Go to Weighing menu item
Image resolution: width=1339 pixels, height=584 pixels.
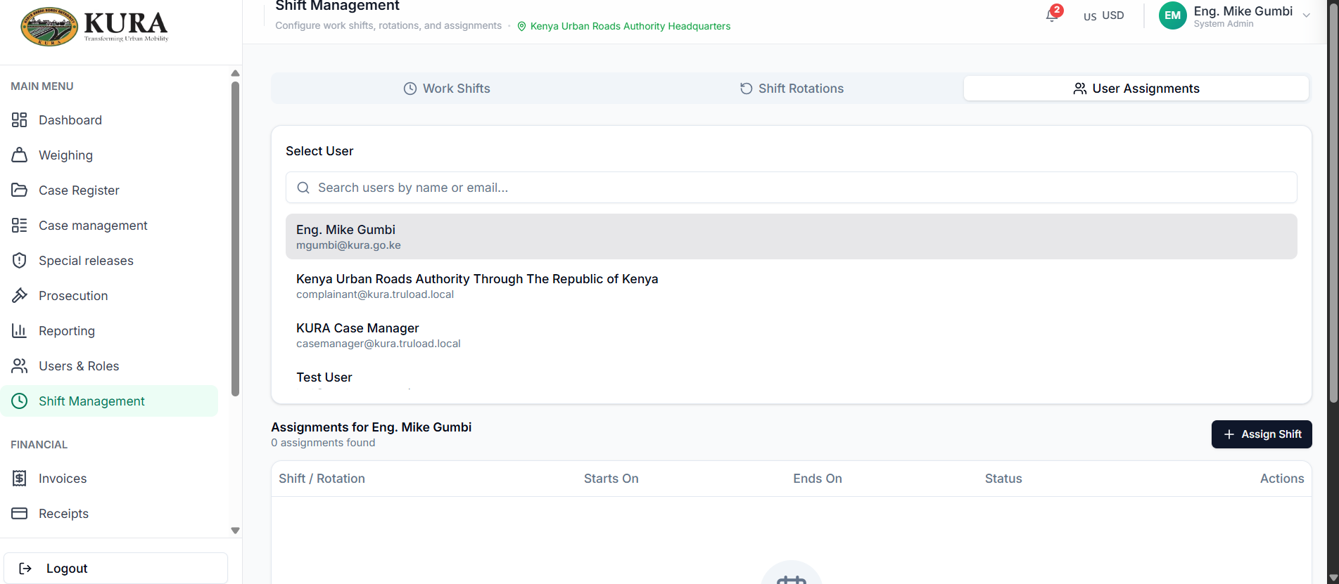[x=109, y=155]
